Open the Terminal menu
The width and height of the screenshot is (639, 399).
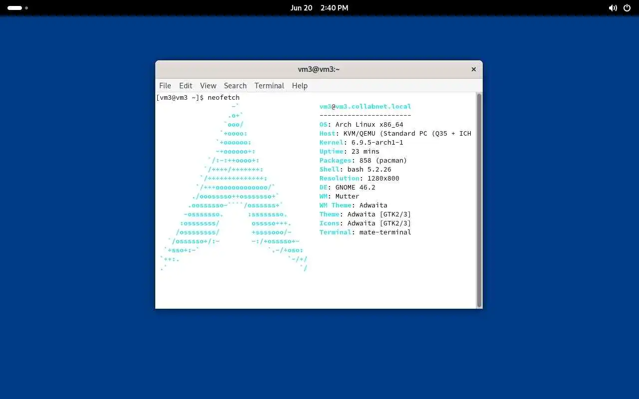point(269,86)
